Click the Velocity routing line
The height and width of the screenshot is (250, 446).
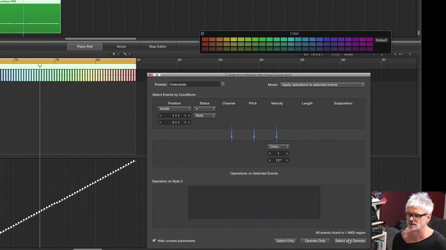[276, 134]
